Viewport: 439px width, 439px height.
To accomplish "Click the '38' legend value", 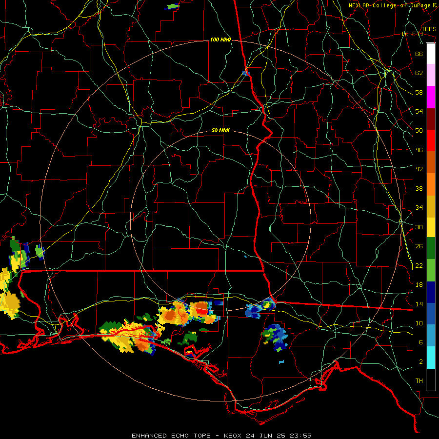I will 419,188.
